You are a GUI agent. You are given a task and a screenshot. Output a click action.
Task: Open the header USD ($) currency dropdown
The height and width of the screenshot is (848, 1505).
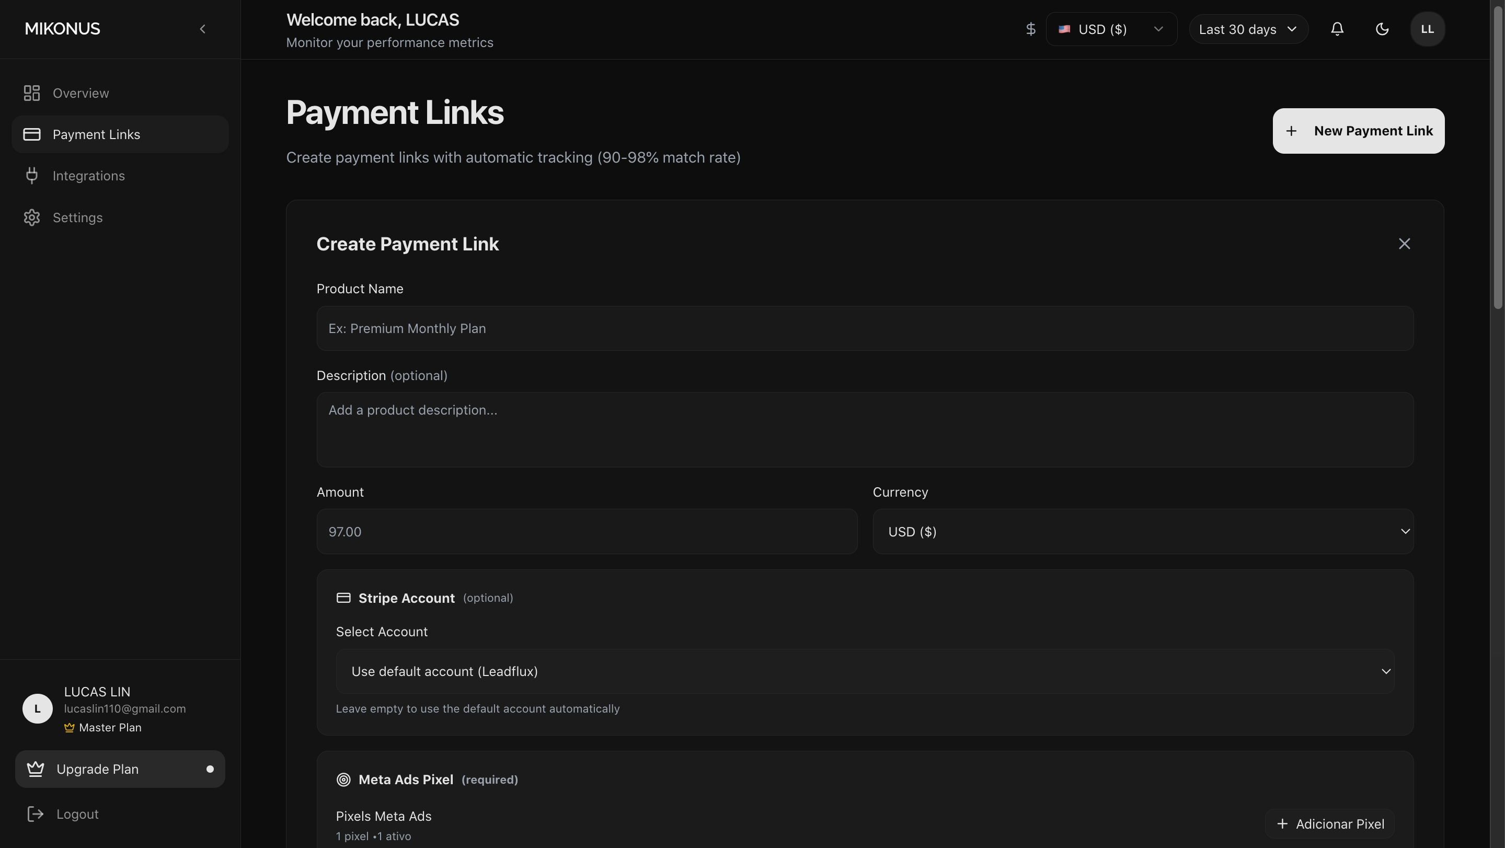1111,29
